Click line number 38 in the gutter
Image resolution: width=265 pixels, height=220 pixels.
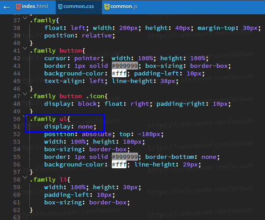tap(16, 28)
